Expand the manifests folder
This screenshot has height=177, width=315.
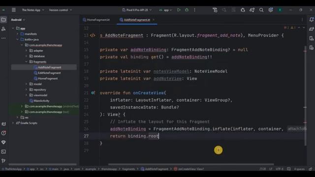tap(18, 34)
